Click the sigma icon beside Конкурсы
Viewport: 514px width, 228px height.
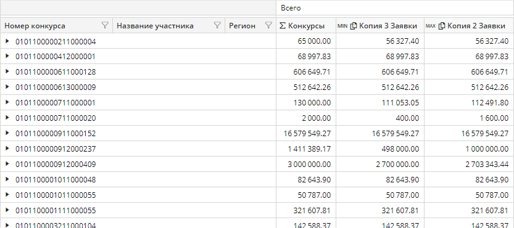click(282, 26)
